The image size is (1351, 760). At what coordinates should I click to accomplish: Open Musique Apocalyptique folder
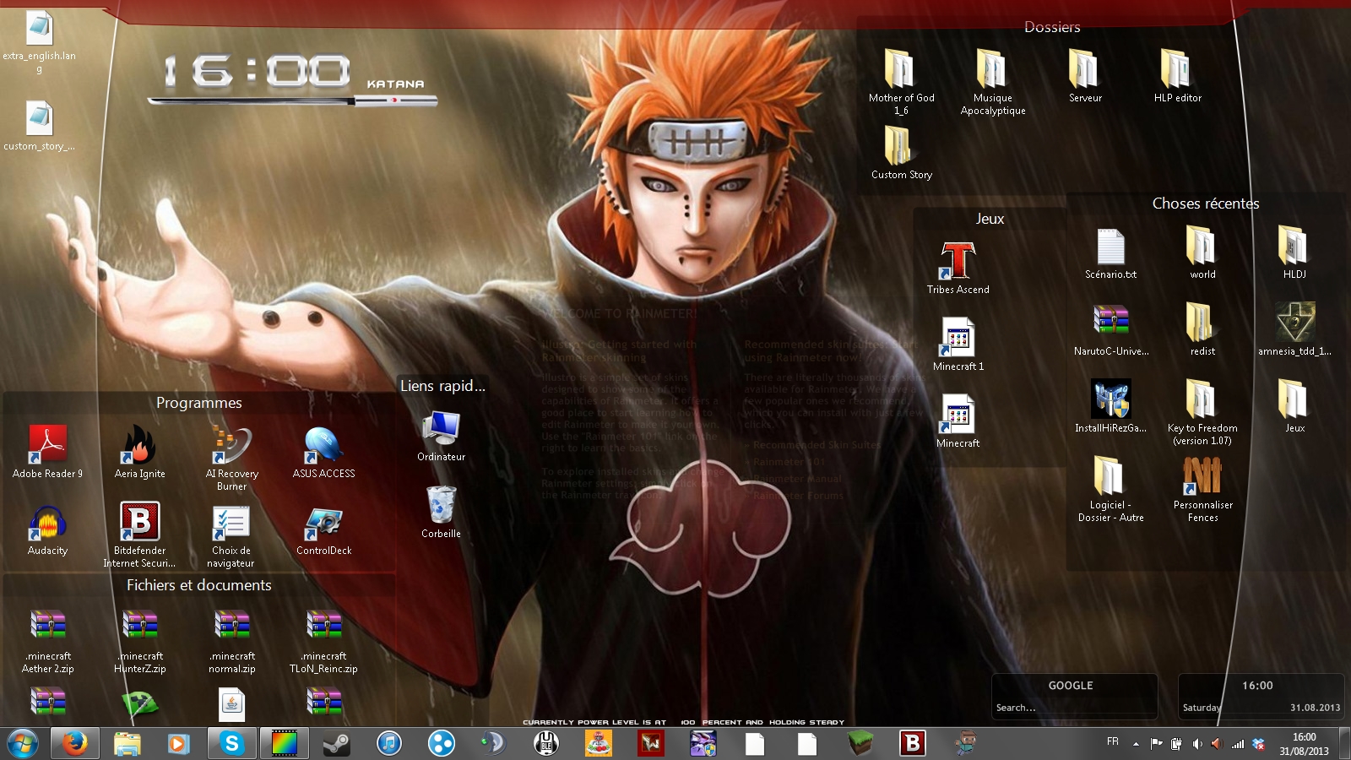993,81
